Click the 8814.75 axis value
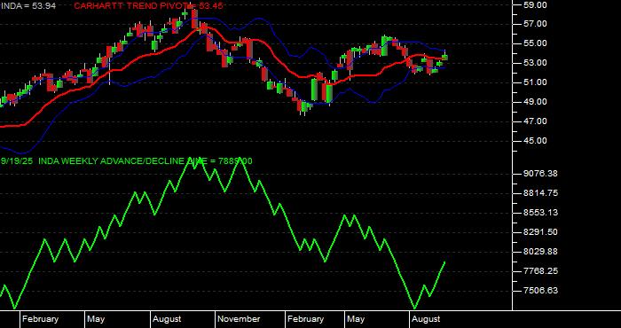 point(541,192)
